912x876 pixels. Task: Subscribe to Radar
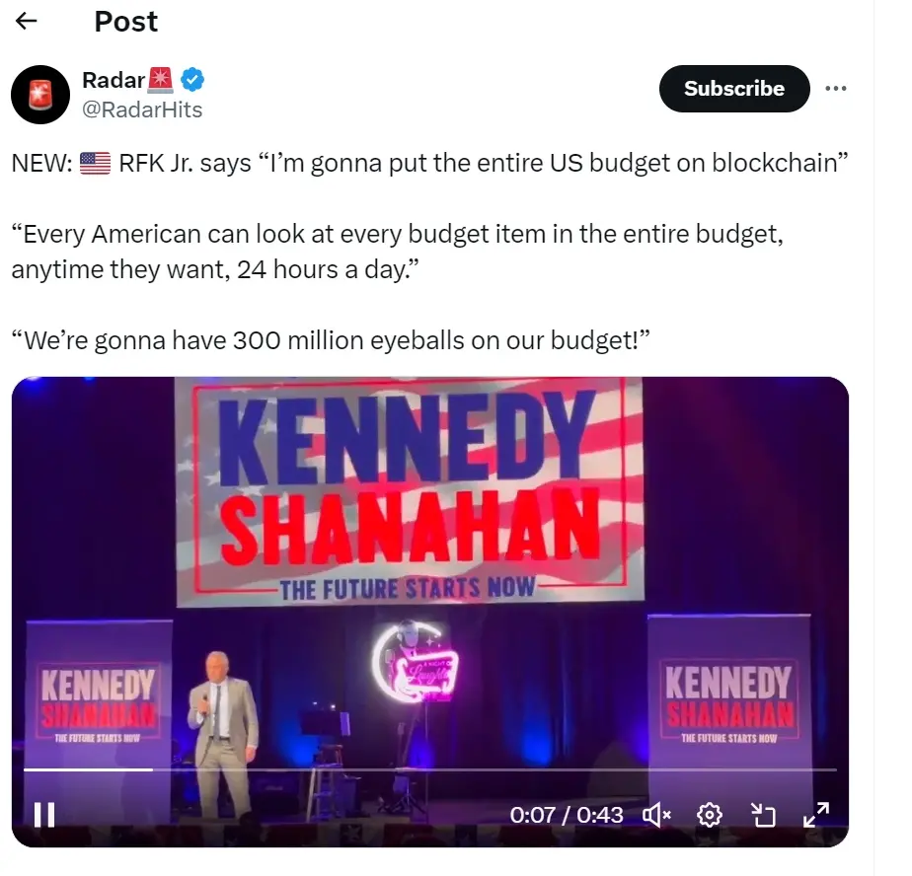coord(733,89)
